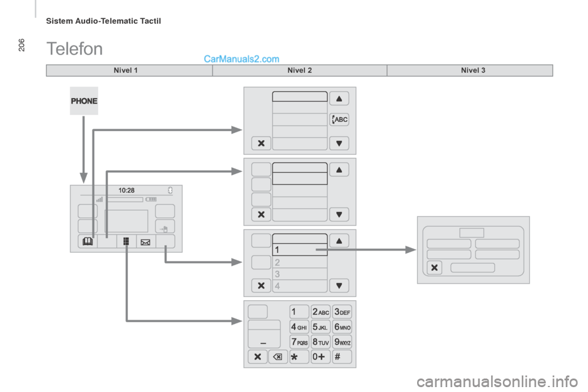This screenshot has width=588, height=392.
Task: Up arrow in the numbered list panel
Action: pos(339,241)
